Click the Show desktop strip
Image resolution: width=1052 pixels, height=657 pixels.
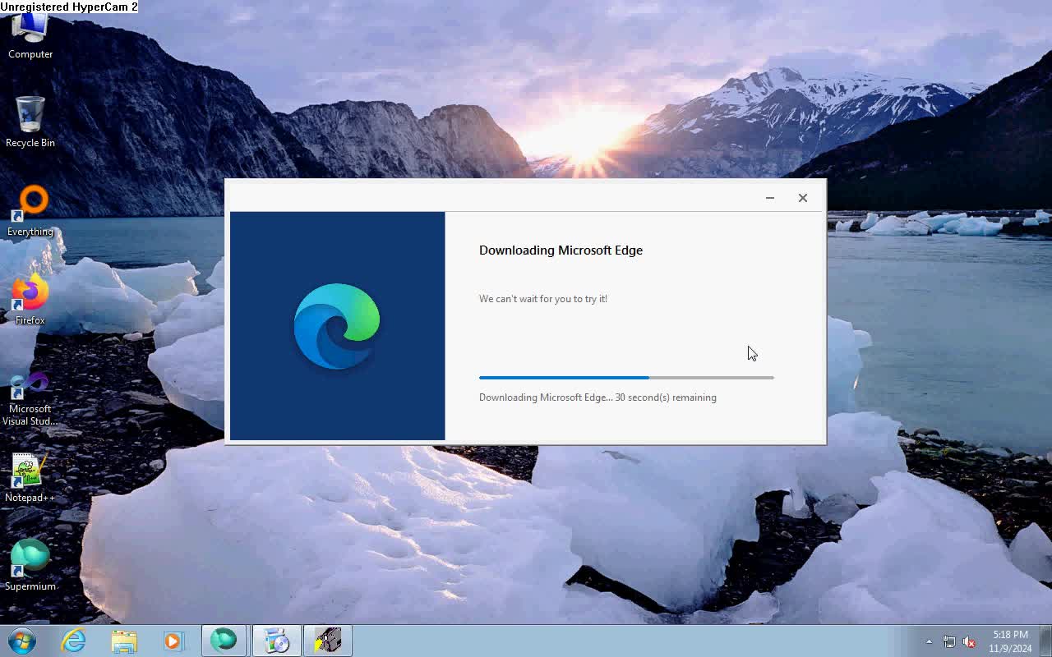tap(1045, 641)
